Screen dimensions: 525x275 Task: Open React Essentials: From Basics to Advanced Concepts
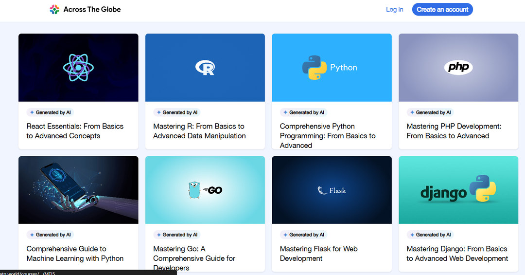[x=75, y=131]
